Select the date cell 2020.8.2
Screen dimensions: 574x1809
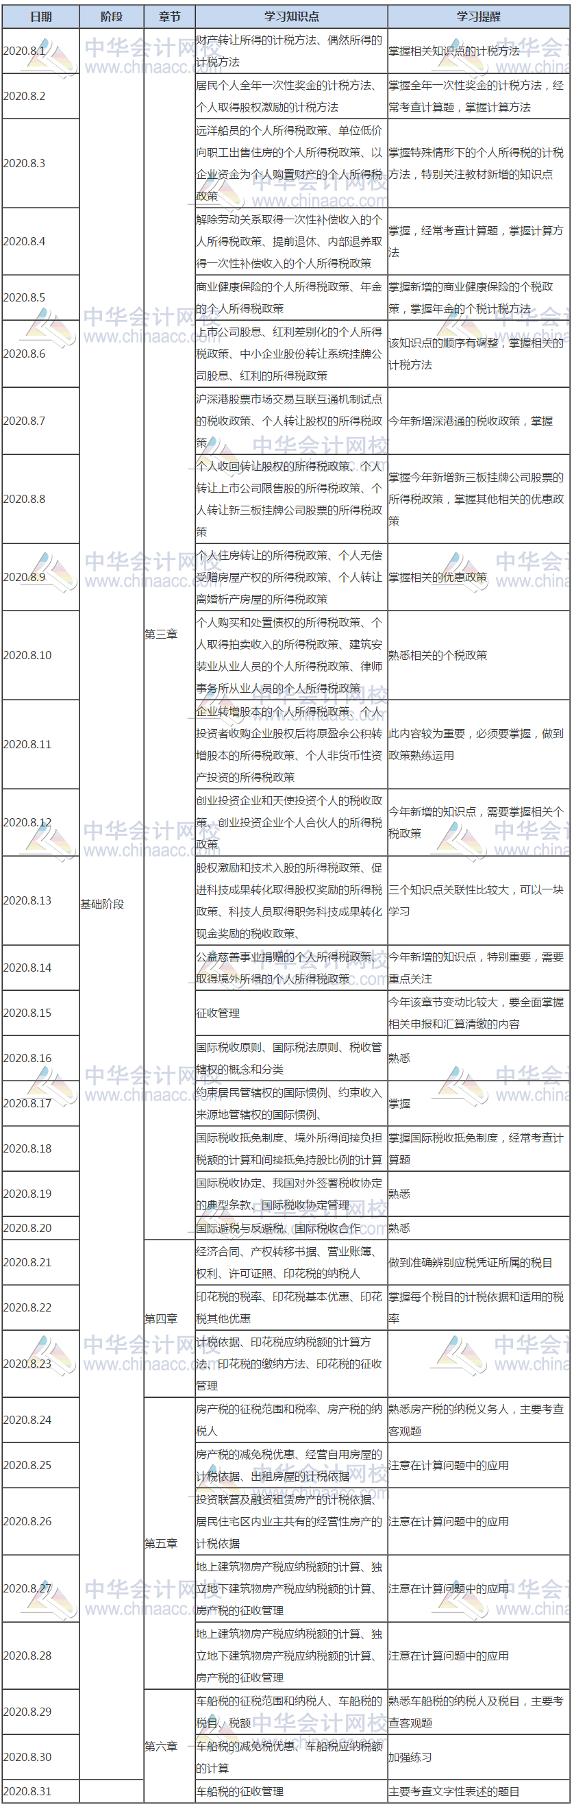click(40, 96)
